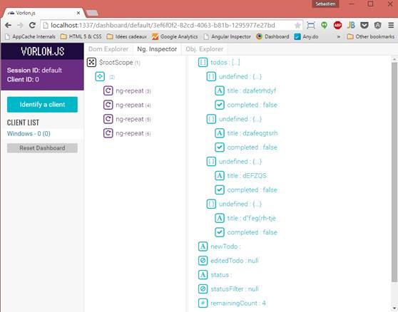This screenshot has width=398, height=312.
Task: Click the $rootScope scope icon
Action: coord(91,62)
